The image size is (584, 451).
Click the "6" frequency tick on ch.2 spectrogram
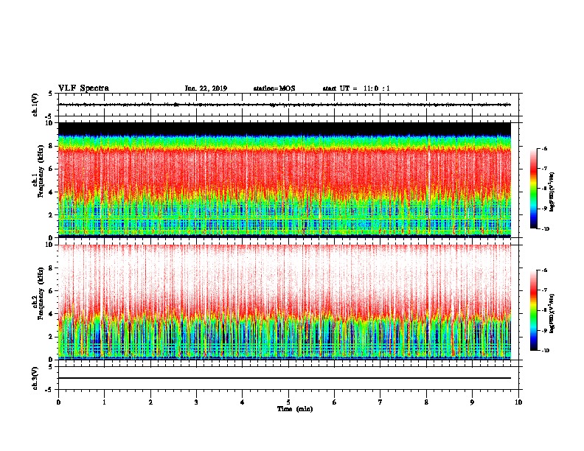coord(51,290)
